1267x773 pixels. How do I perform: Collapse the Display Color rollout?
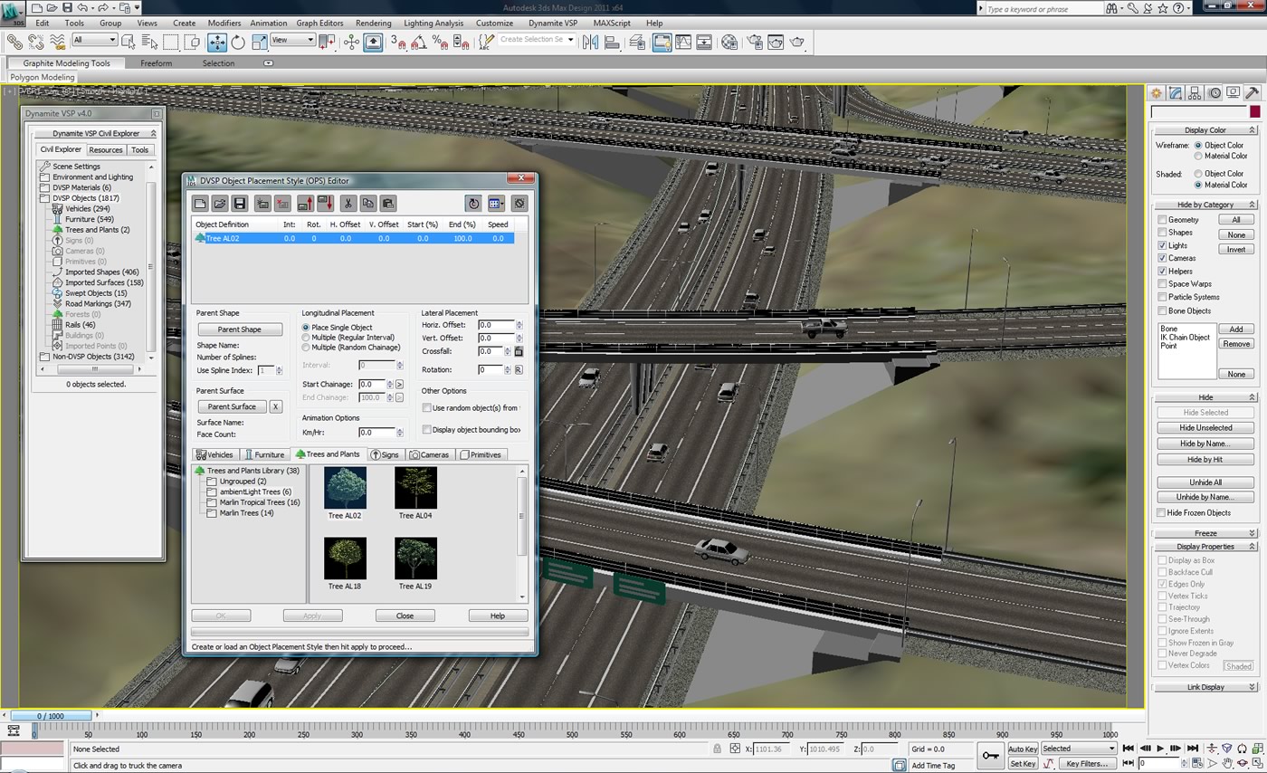point(1205,129)
